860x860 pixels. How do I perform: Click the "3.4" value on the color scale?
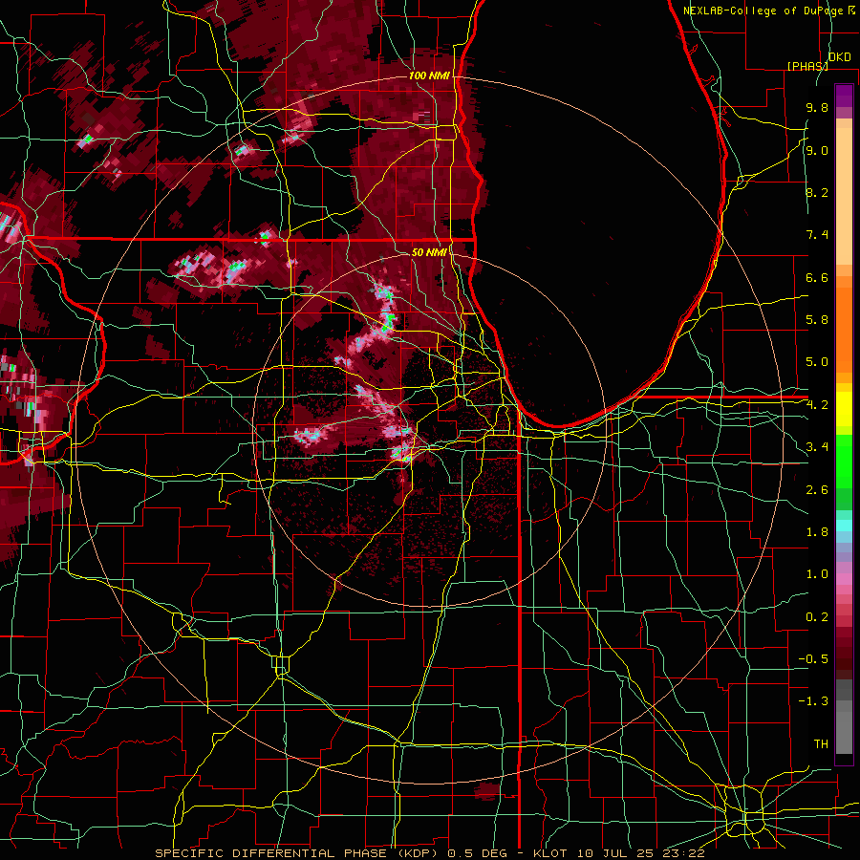817,447
